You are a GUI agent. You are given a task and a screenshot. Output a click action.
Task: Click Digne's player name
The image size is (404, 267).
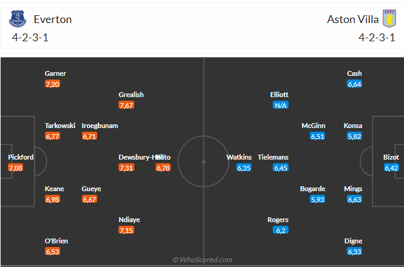[355, 241]
